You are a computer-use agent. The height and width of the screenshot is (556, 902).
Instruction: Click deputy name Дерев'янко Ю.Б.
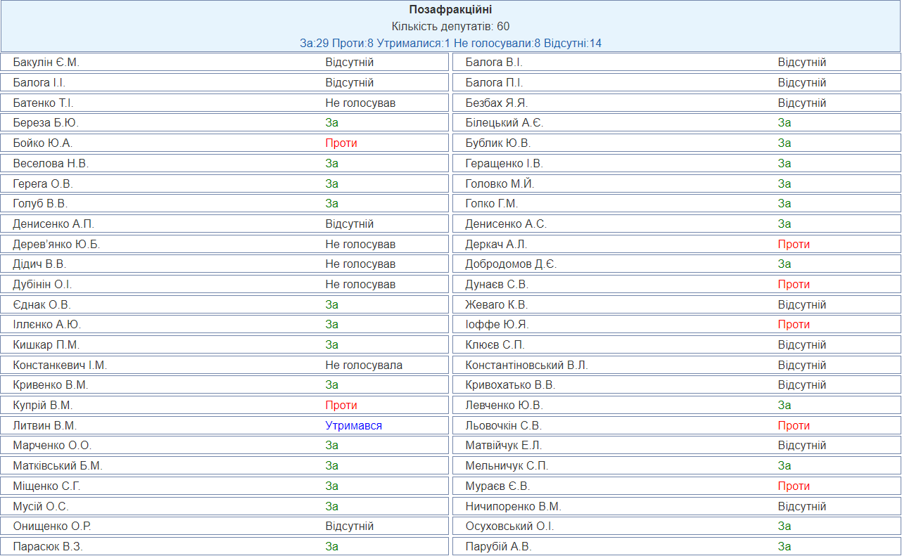(56, 245)
